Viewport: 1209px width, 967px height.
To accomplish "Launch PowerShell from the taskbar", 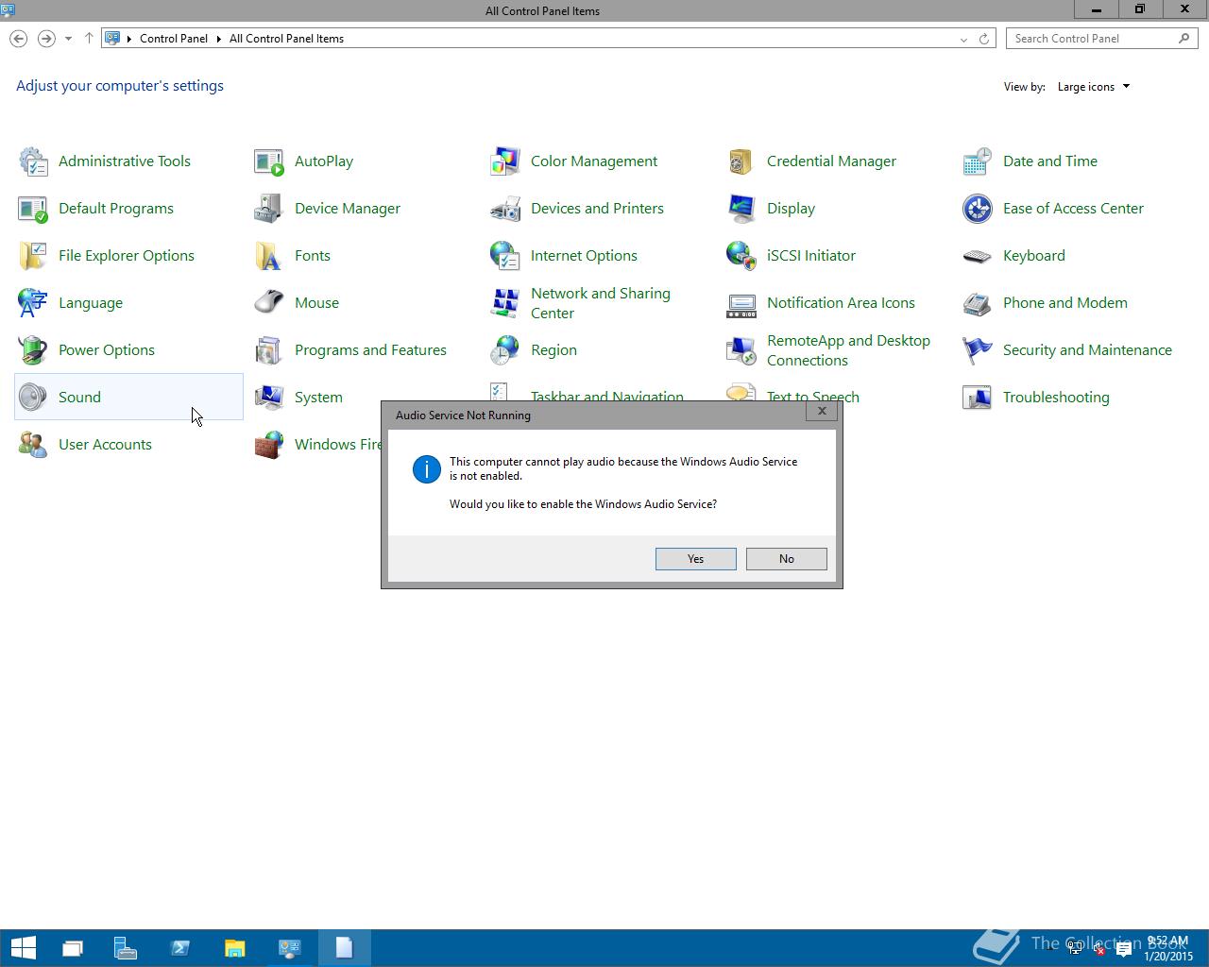I will pos(180,948).
